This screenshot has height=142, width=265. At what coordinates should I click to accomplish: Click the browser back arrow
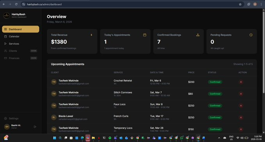4,4
